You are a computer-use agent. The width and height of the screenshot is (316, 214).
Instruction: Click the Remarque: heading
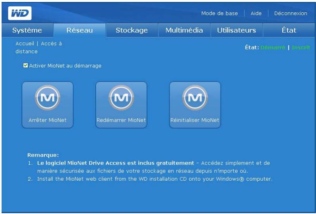tap(43, 155)
